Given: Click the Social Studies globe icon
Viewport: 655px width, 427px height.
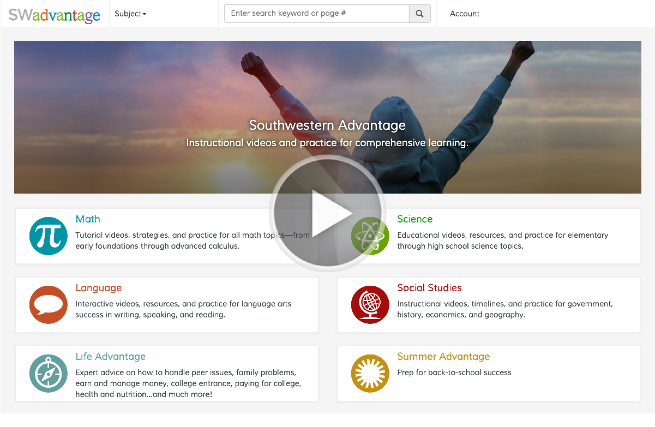Looking at the screenshot, I should (x=370, y=305).
